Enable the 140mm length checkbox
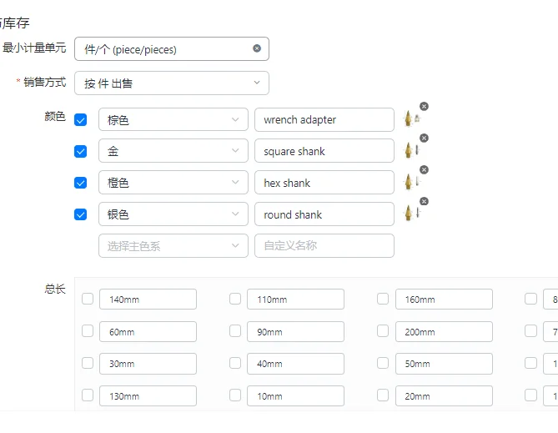This screenshot has width=558, height=433. [x=88, y=299]
